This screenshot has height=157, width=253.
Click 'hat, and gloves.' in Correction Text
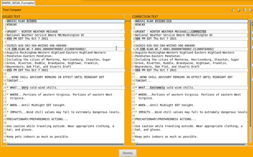click(148, 129)
